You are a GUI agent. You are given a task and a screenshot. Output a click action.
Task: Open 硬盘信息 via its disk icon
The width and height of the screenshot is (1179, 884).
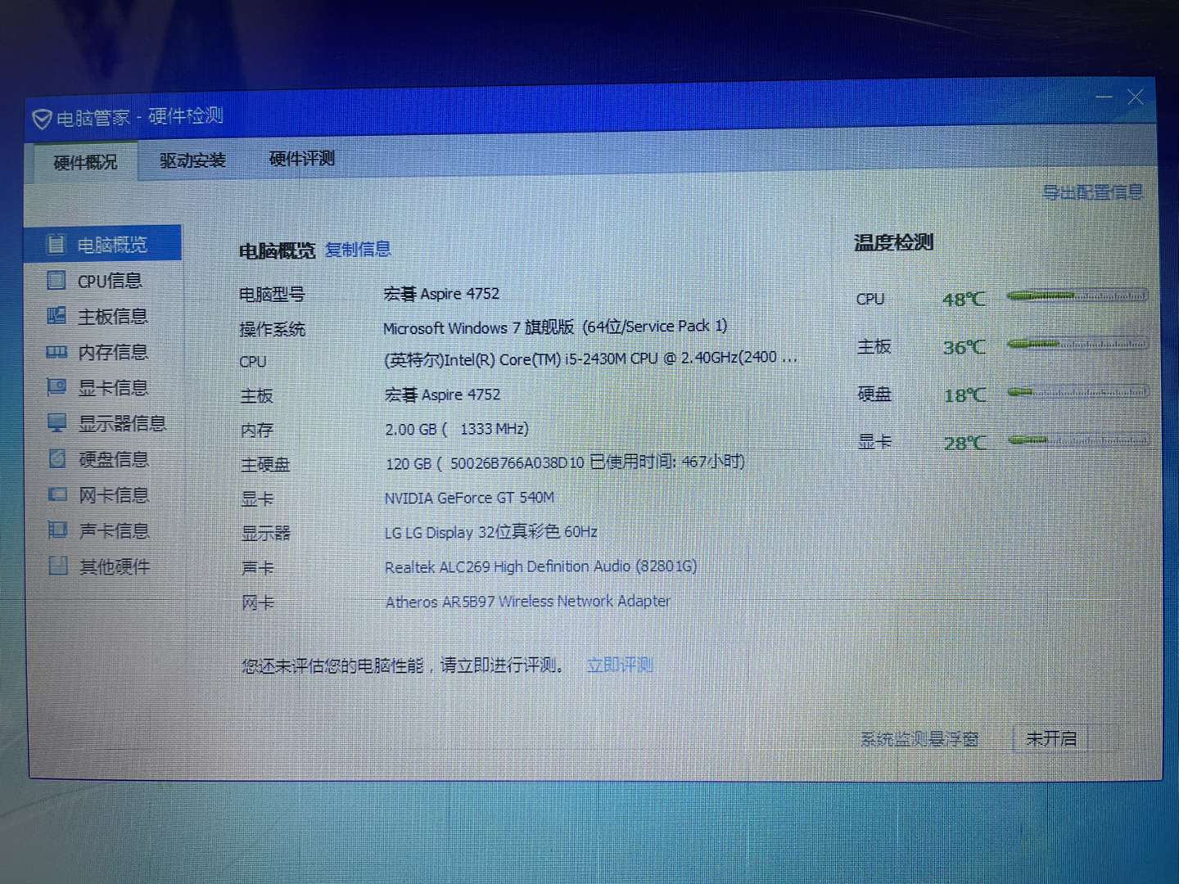(57, 458)
